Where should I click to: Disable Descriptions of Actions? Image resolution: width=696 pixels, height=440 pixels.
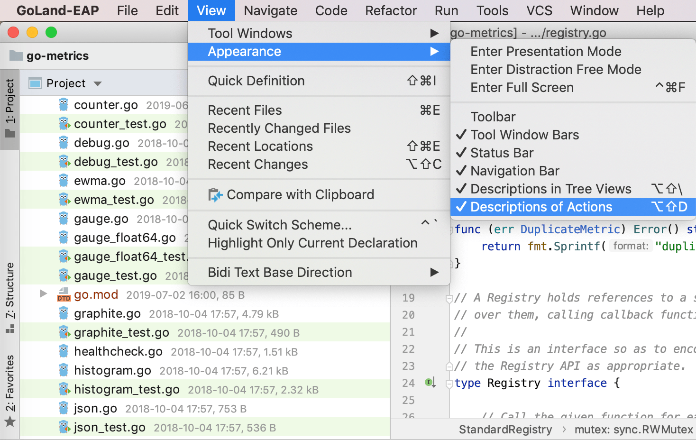[x=573, y=207]
